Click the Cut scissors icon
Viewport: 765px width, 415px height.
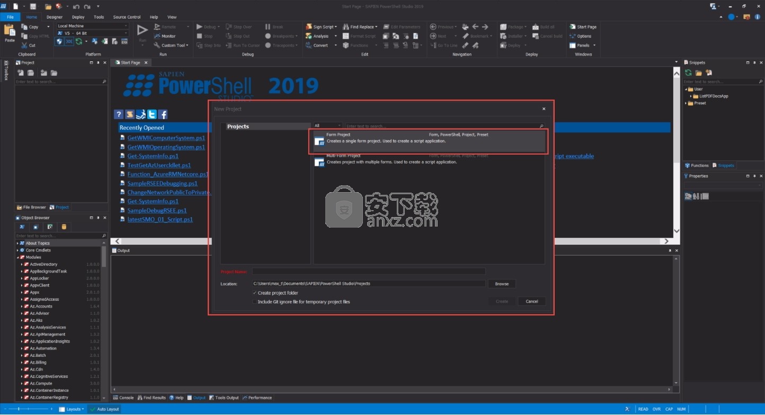point(25,46)
